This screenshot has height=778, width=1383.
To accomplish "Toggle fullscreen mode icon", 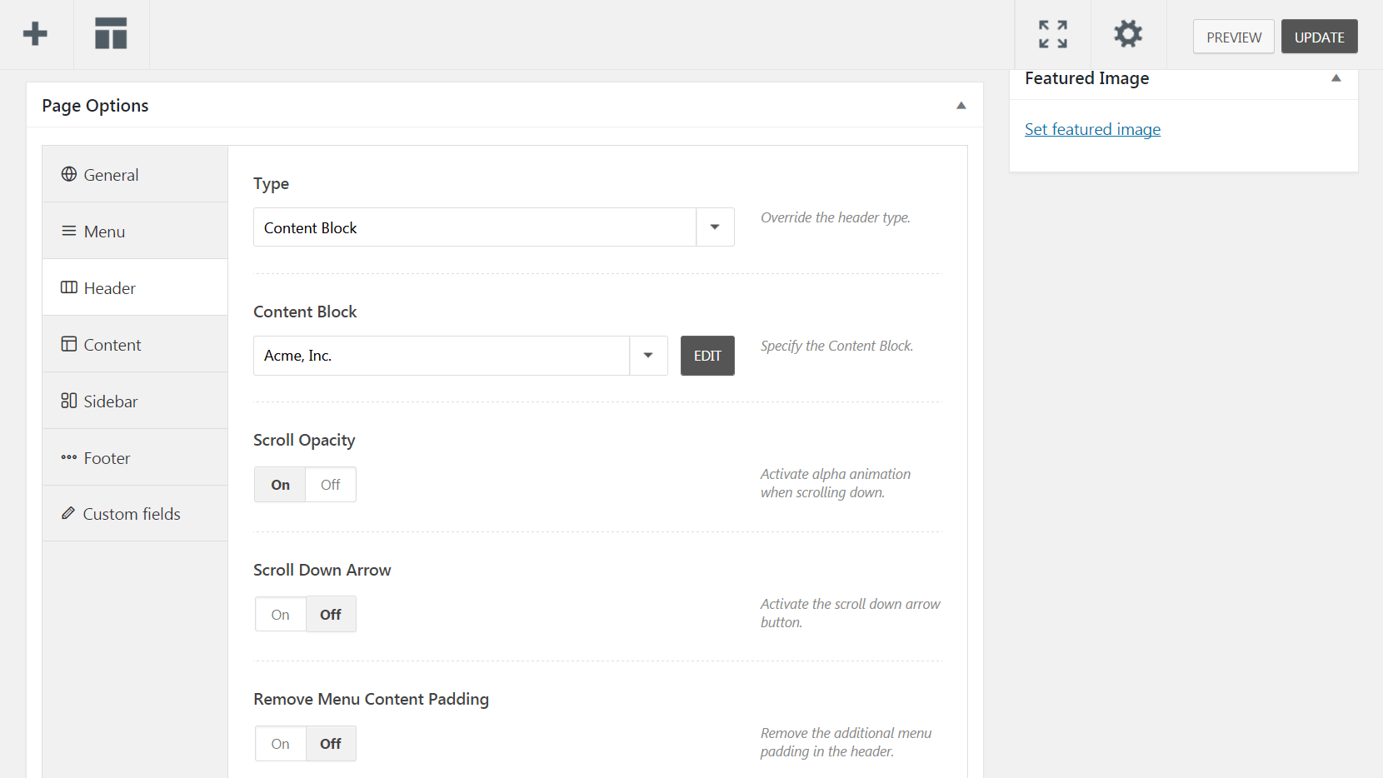I will (1053, 34).
